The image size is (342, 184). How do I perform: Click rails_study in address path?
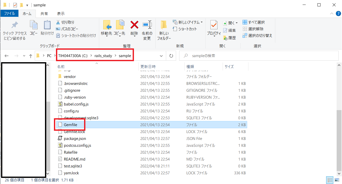click(103, 56)
